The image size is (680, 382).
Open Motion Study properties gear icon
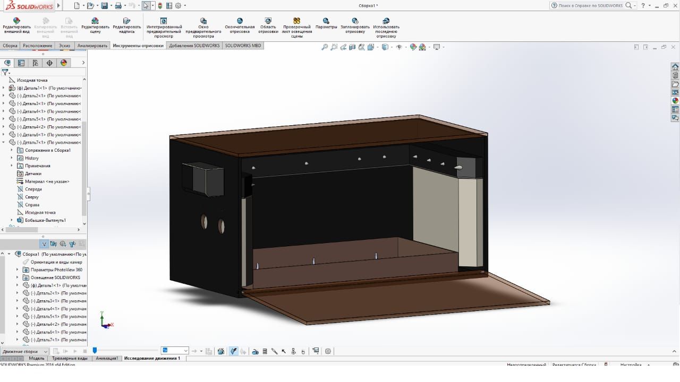(x=328, y=351)
